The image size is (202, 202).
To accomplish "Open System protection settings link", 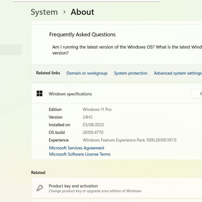I will [x=130, y=73].
